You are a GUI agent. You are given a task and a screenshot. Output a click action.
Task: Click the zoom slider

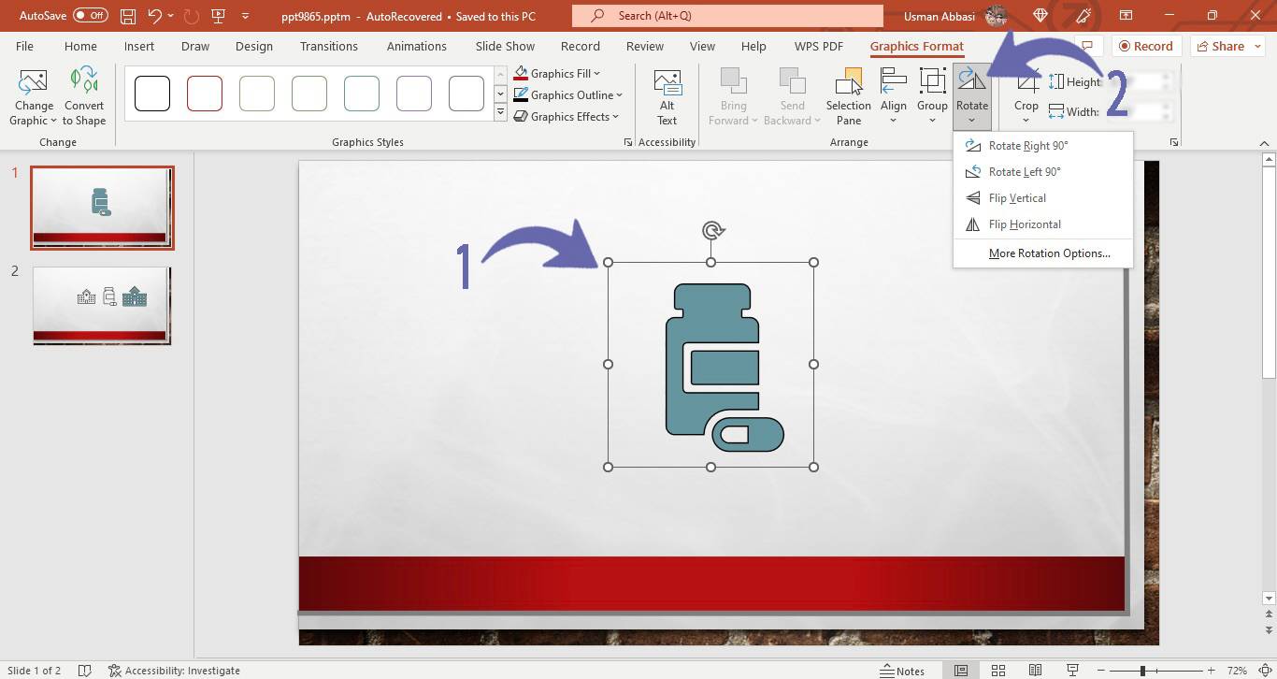(1142, 671)
